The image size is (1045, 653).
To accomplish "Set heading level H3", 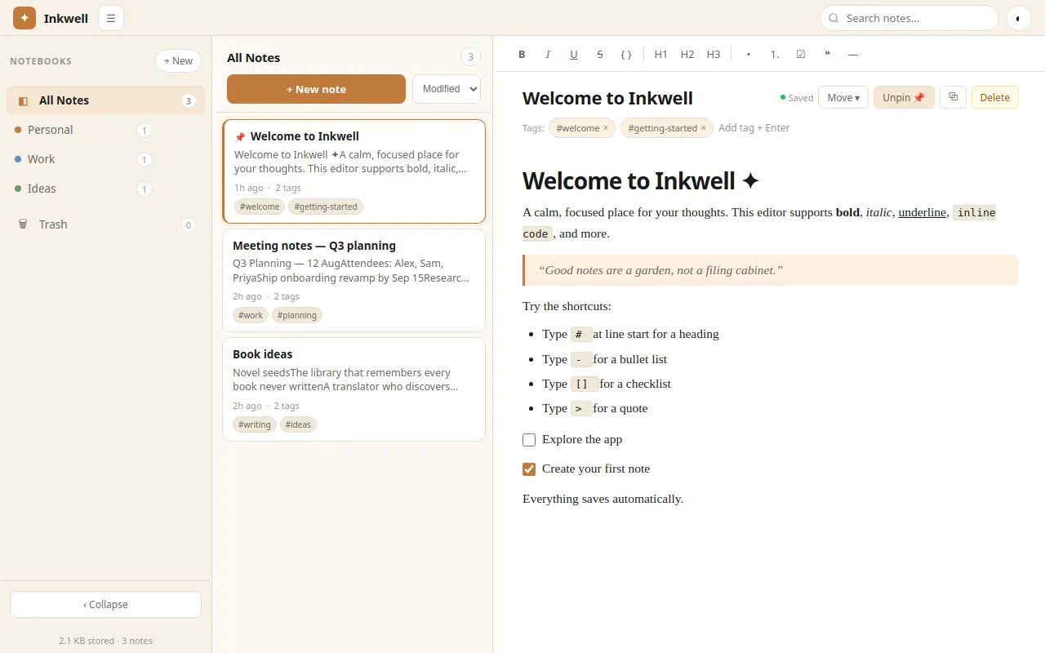I will pyautogui.click(x=714, y=55).
